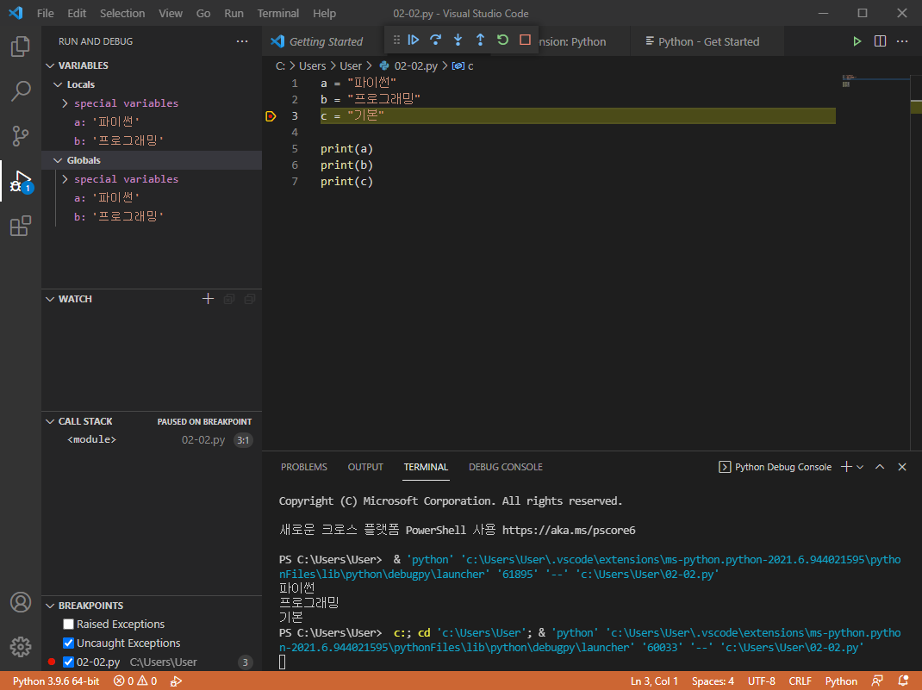Select language mode Python in status bar
The width and height of the screenshot is (922, 690).
[841, 681]
